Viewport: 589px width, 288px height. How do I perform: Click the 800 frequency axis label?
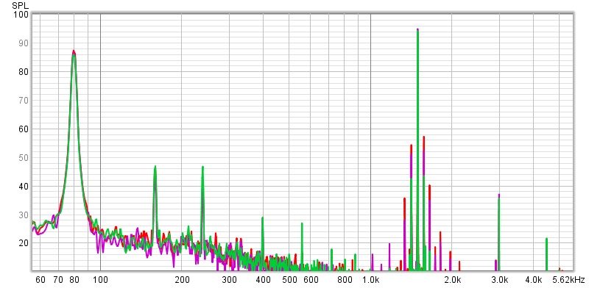pyautogui.click(x=345, y=280)
